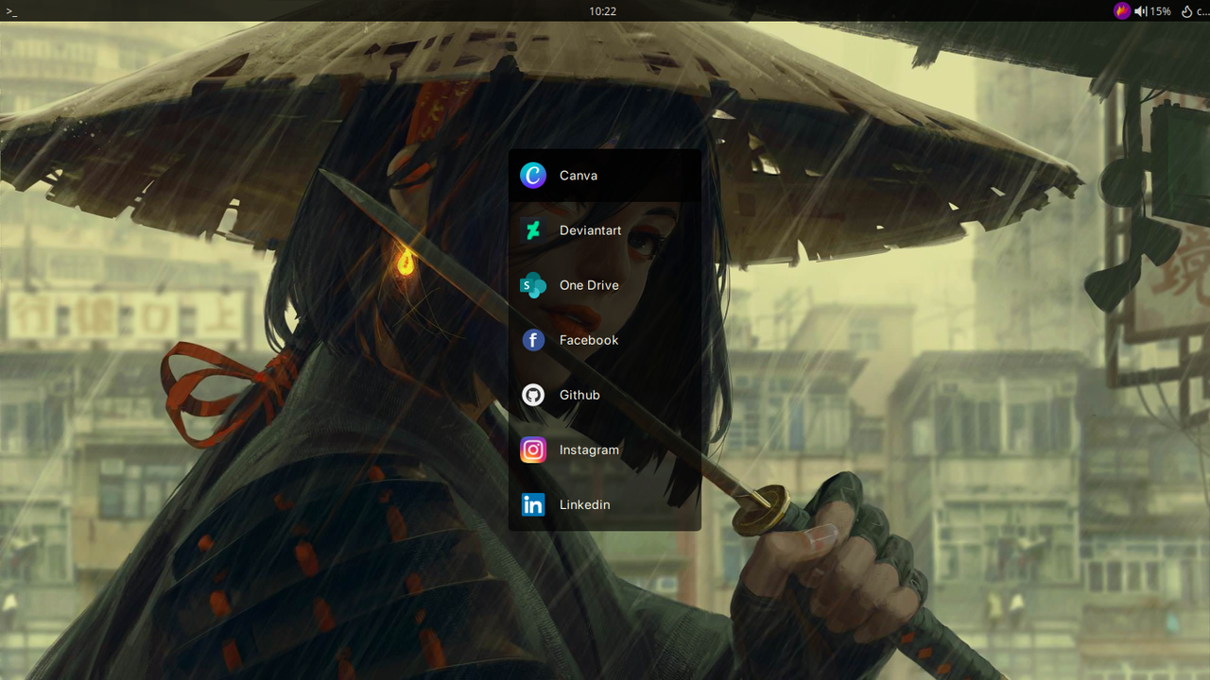The width and height of the screenshot is (1210, 680).
Task: Select the Deviantart label text
Action: [591, 230]
